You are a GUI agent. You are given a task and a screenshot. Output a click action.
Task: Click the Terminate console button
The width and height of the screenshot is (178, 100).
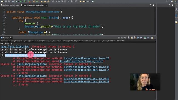[119, 38]
